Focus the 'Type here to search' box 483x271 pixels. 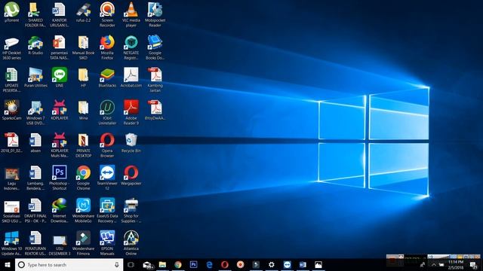pyautogui.click(x=69, y=264)
